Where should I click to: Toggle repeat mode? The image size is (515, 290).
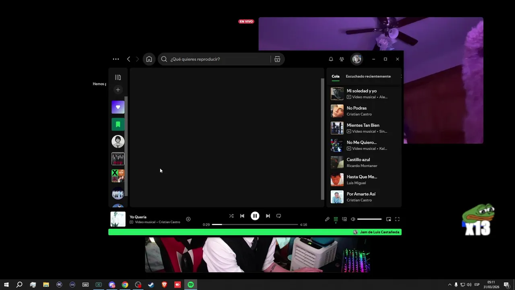click(x=278, y=216)
